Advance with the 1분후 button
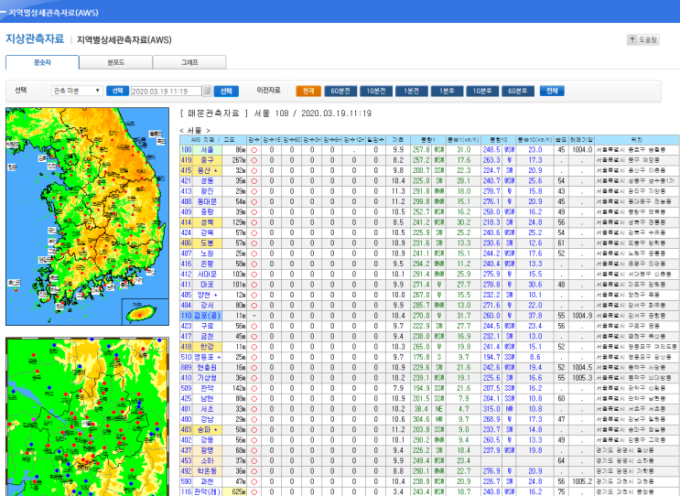 tap(447, 91)
